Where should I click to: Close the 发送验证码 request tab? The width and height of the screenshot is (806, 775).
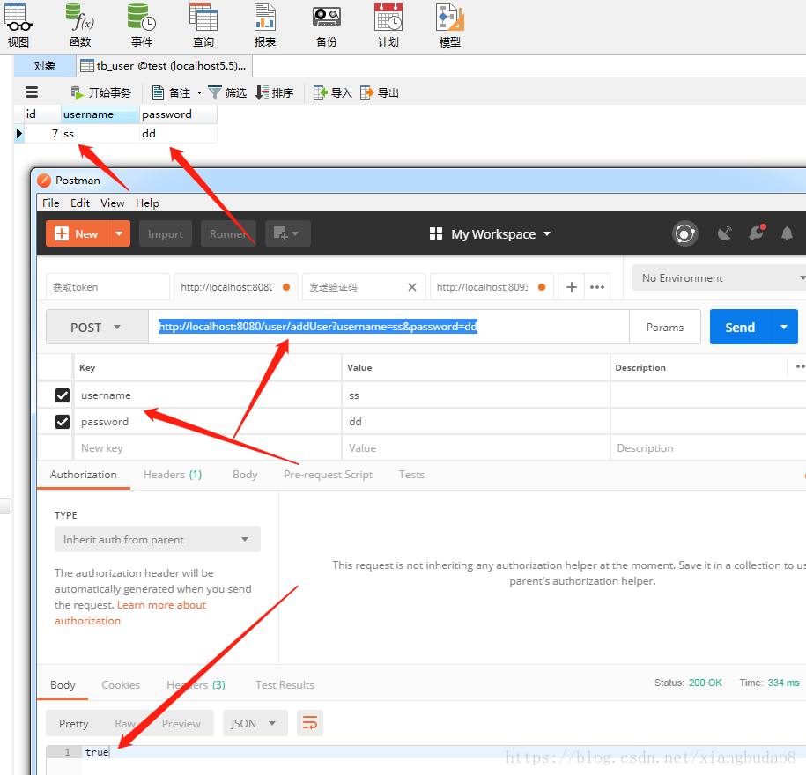pyautogui.click(x=412, y=287)
